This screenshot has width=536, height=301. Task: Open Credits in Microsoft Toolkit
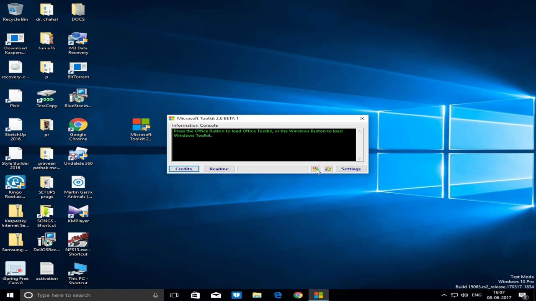184,169
